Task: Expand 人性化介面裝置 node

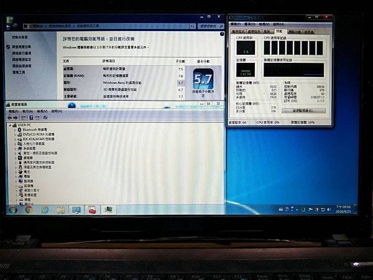Action: tap(16, 144)
